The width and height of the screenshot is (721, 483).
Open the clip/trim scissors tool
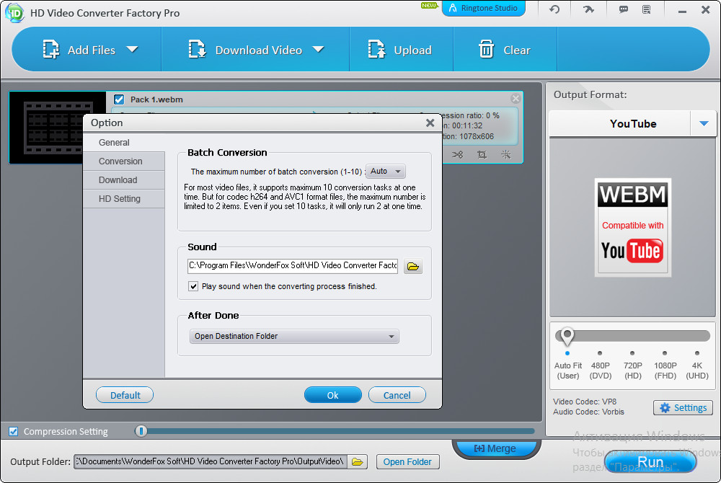457,154
